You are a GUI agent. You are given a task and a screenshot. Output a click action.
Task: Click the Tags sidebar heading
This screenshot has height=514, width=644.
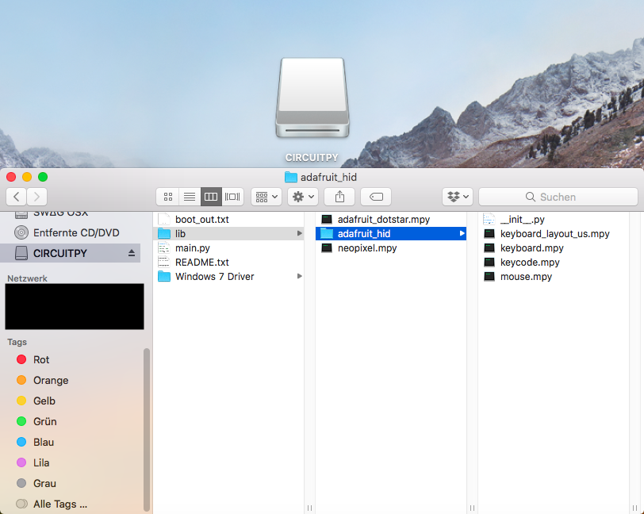(17, 342)
